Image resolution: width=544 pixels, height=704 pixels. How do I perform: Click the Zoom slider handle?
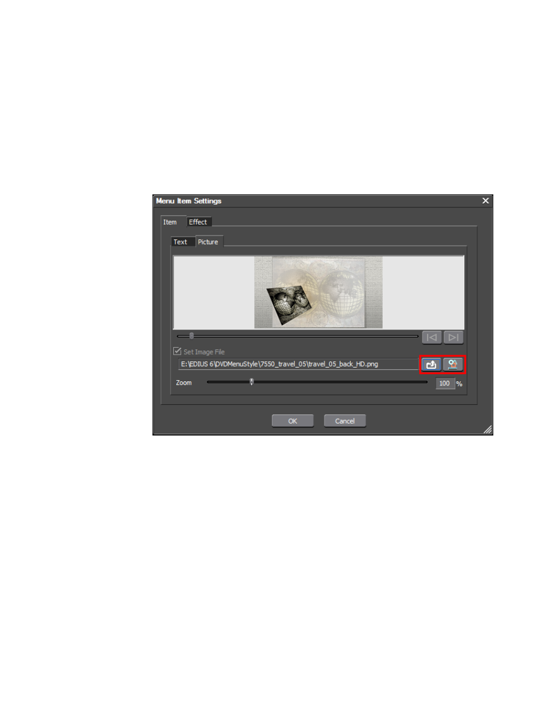click(x=251, y=382)
